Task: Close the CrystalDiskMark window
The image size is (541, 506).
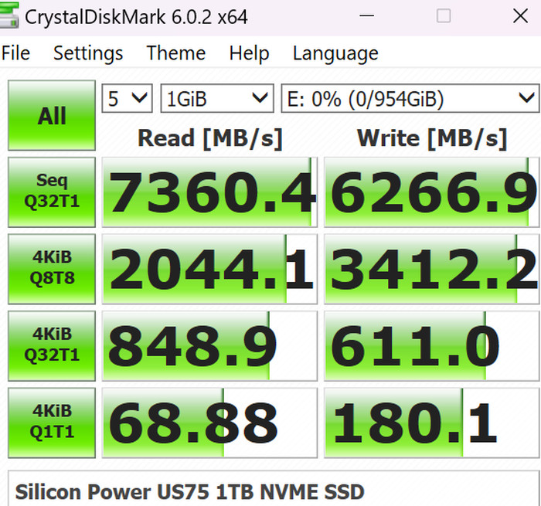Action: [520, 16]
